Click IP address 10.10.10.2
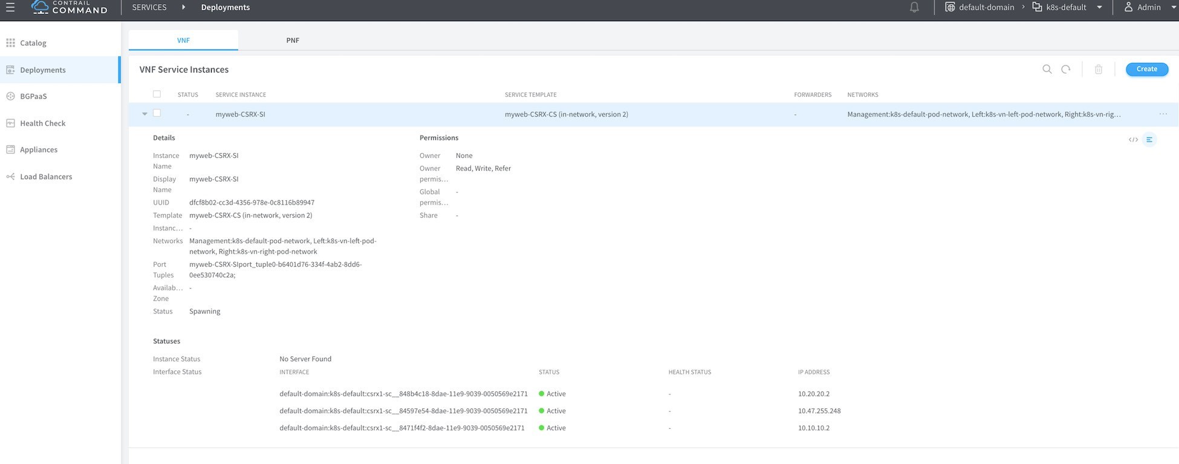 814,428
